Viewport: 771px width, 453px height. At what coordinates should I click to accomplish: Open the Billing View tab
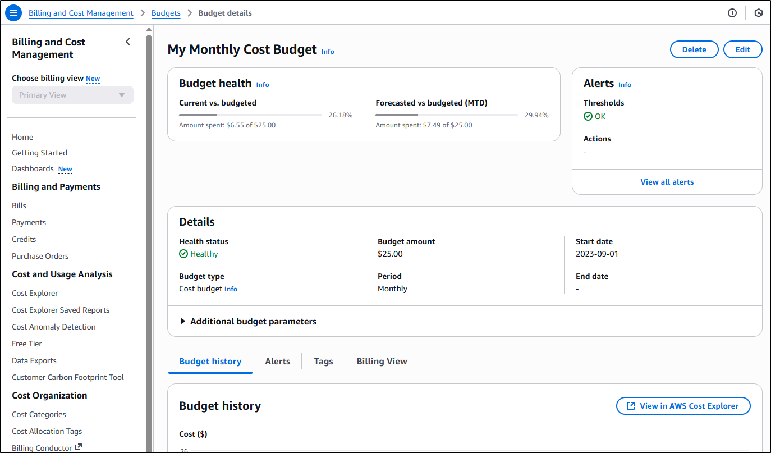382,362
